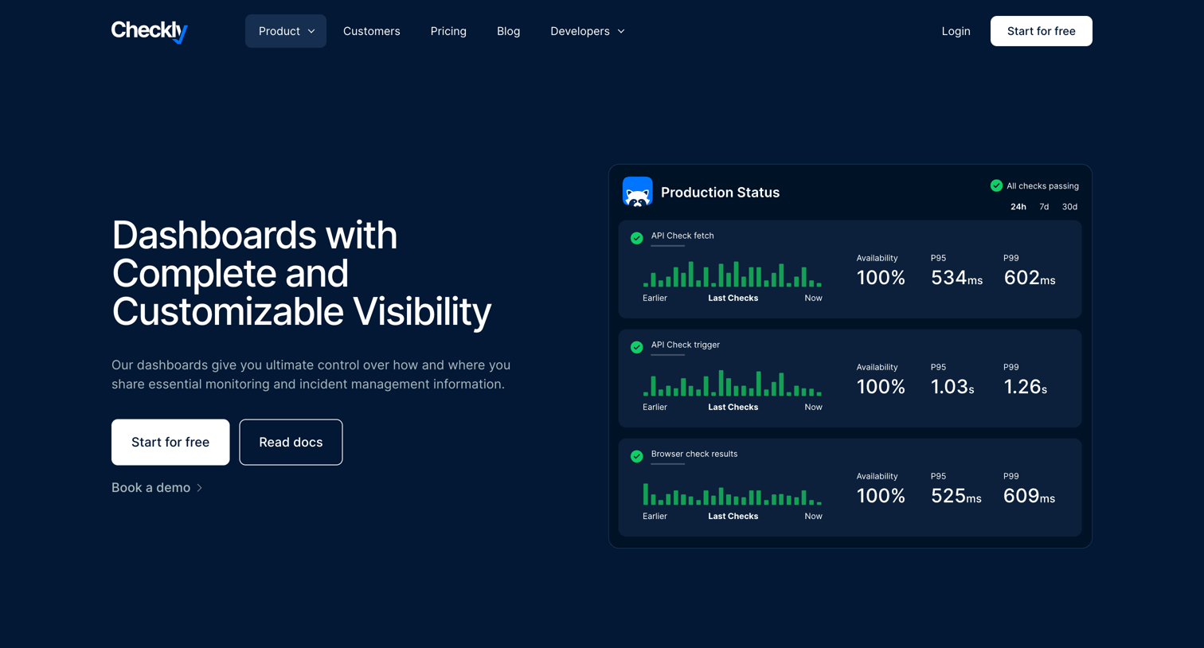Expand the Developers dropdown menu
Screen dimensions: 1204x648
point(588,31)
